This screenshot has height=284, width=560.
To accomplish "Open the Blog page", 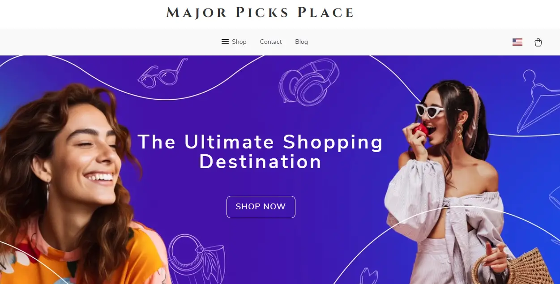I will pyautogui.click(x=301, y=42).
